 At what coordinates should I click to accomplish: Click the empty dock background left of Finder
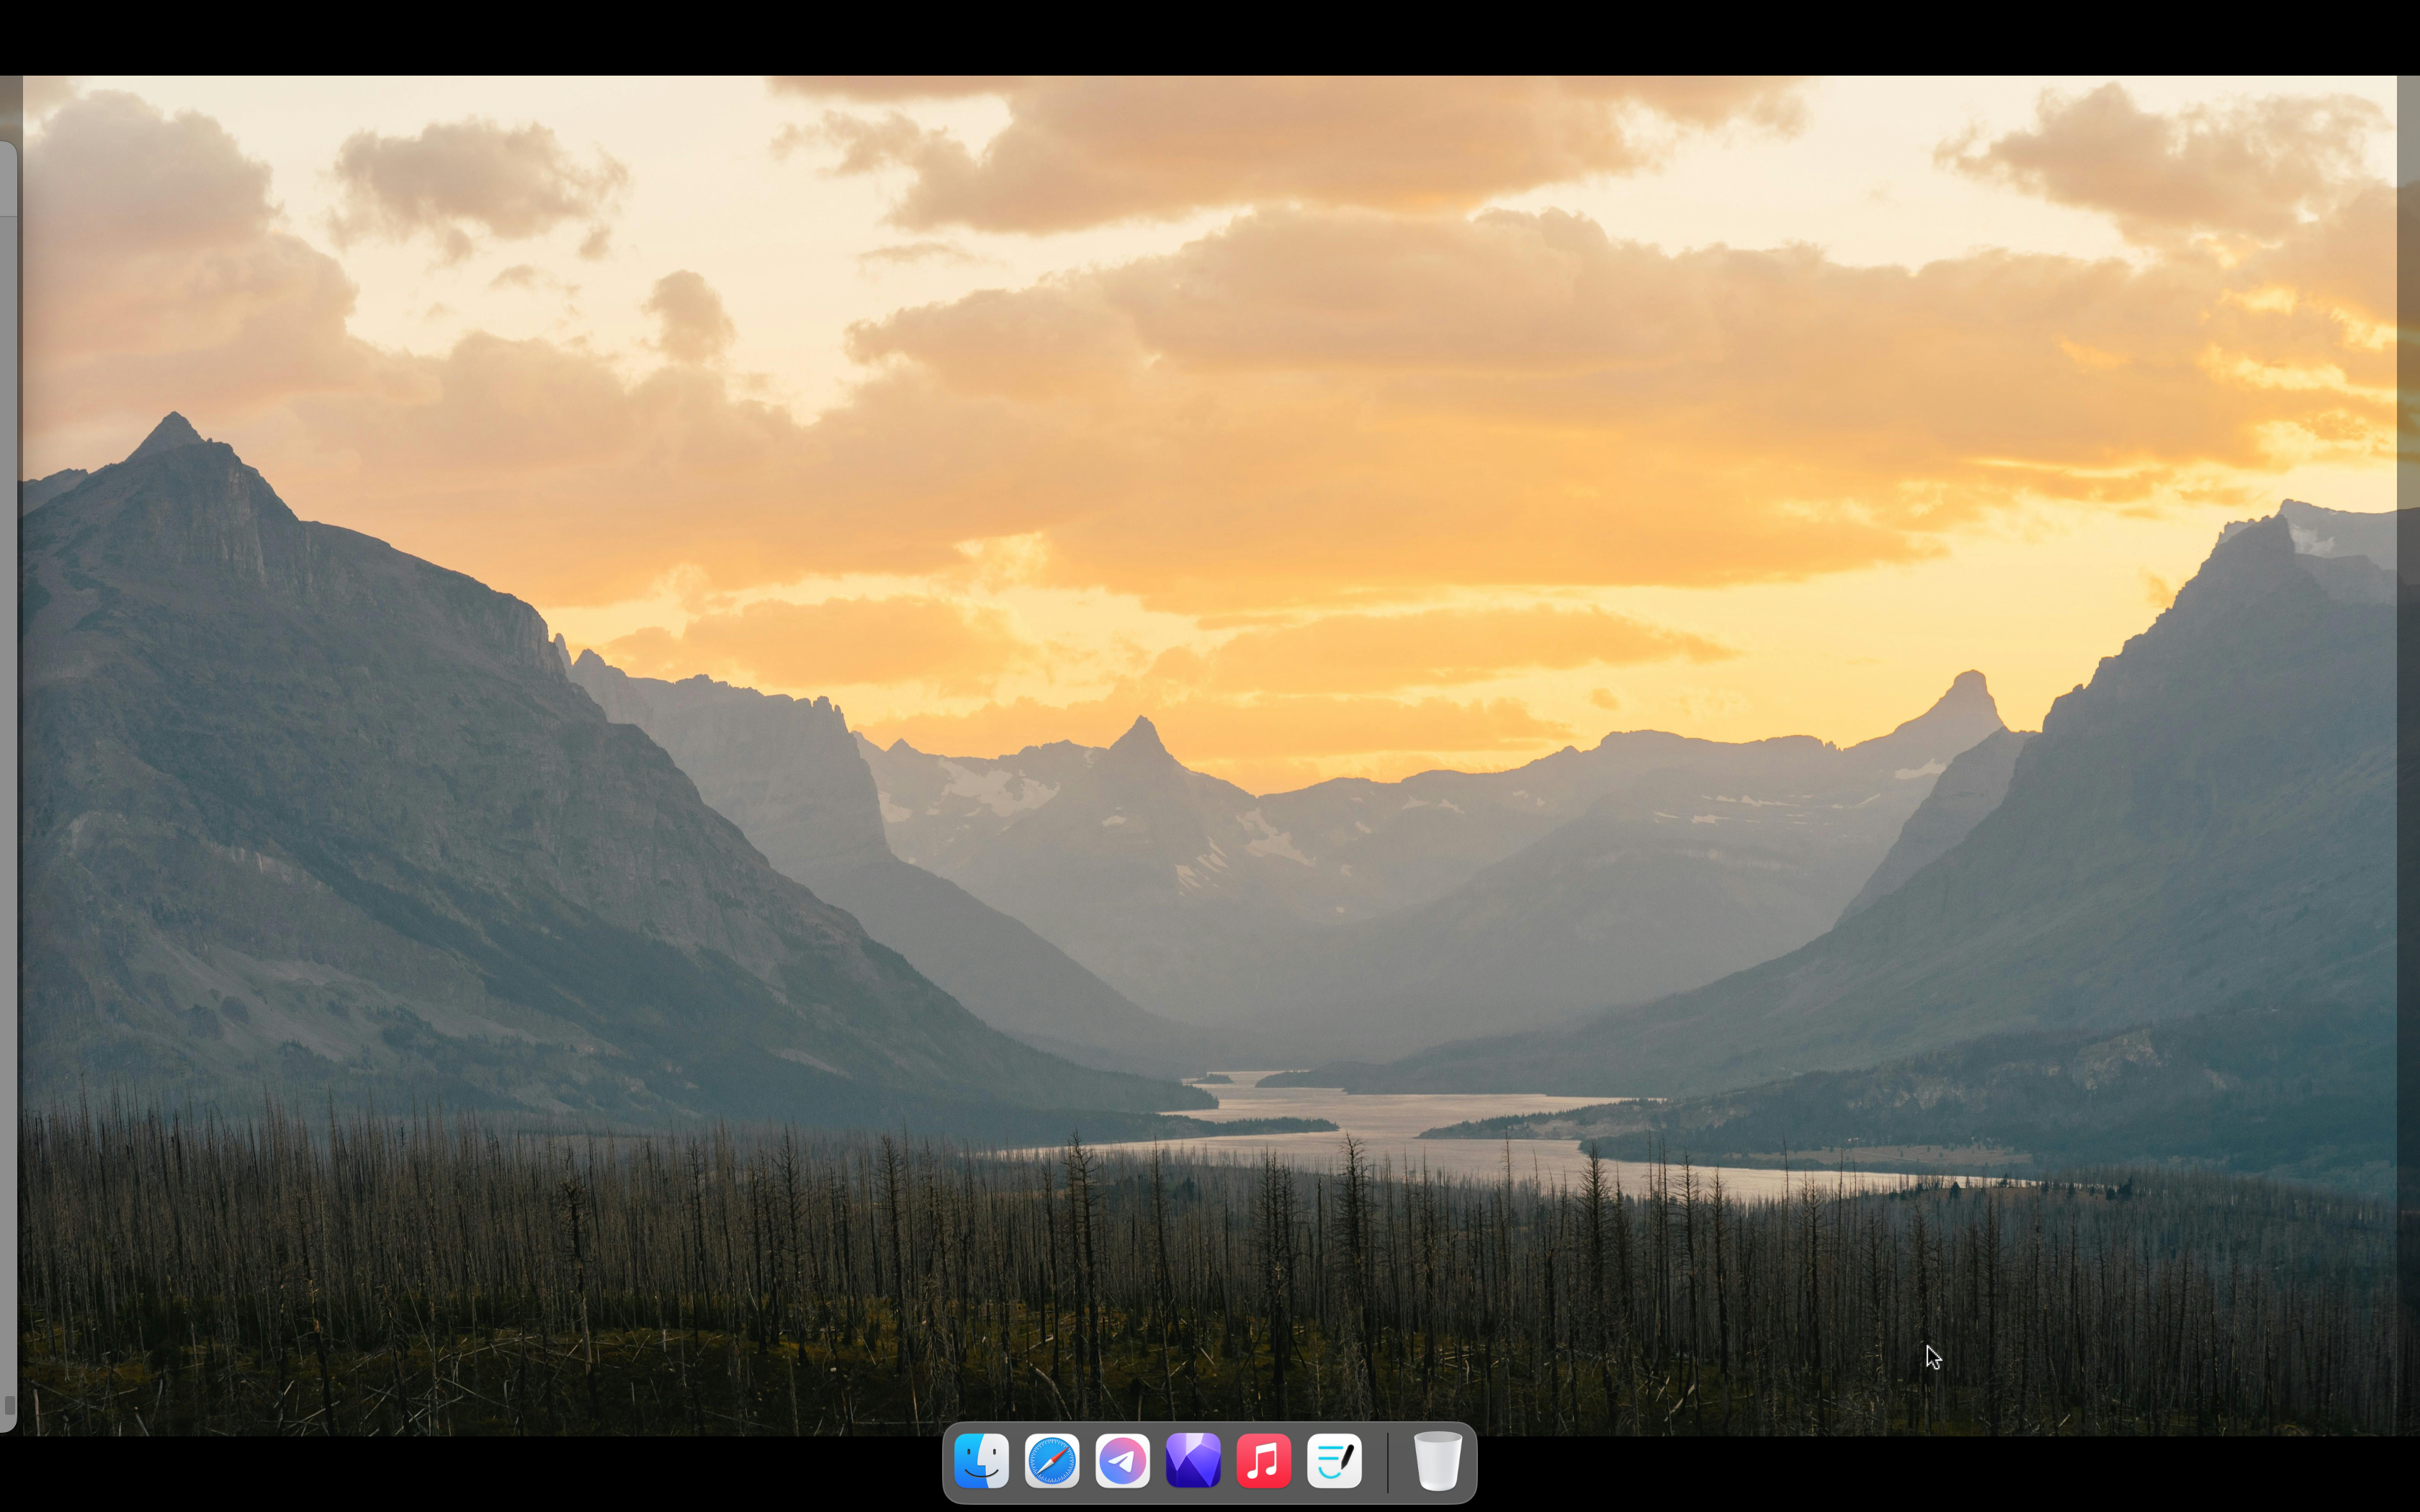948,1462
